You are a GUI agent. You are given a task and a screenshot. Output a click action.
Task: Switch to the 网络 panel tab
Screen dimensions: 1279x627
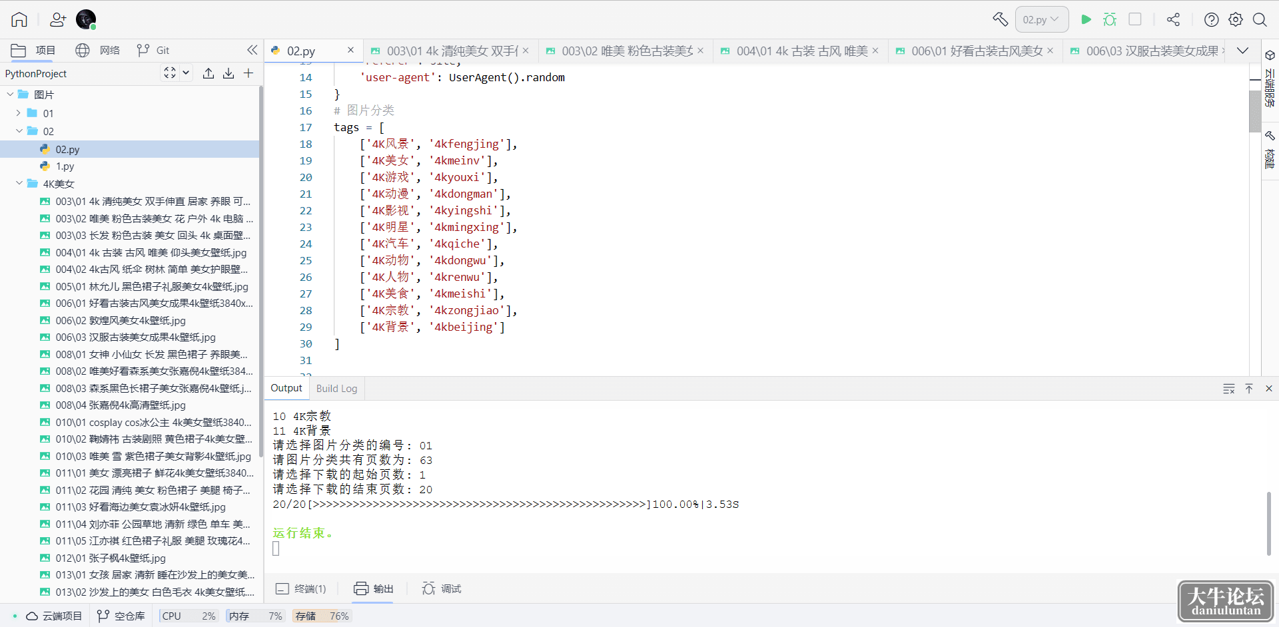click(x=97, y=50)
